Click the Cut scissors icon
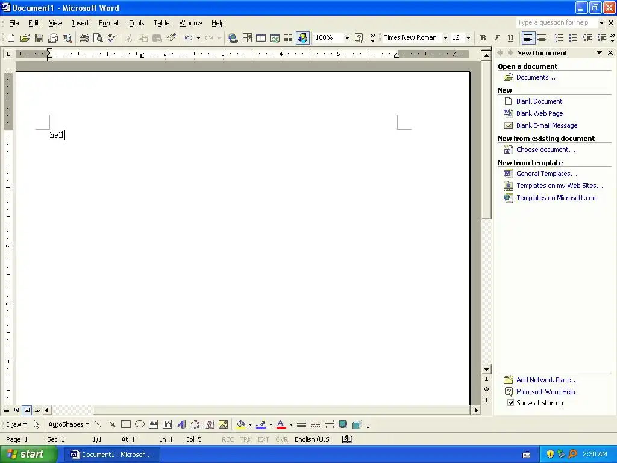 (x=129, y=38)
